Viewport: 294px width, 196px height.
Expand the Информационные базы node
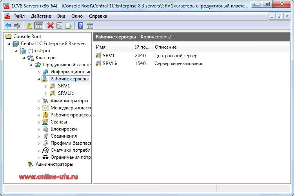38,72
